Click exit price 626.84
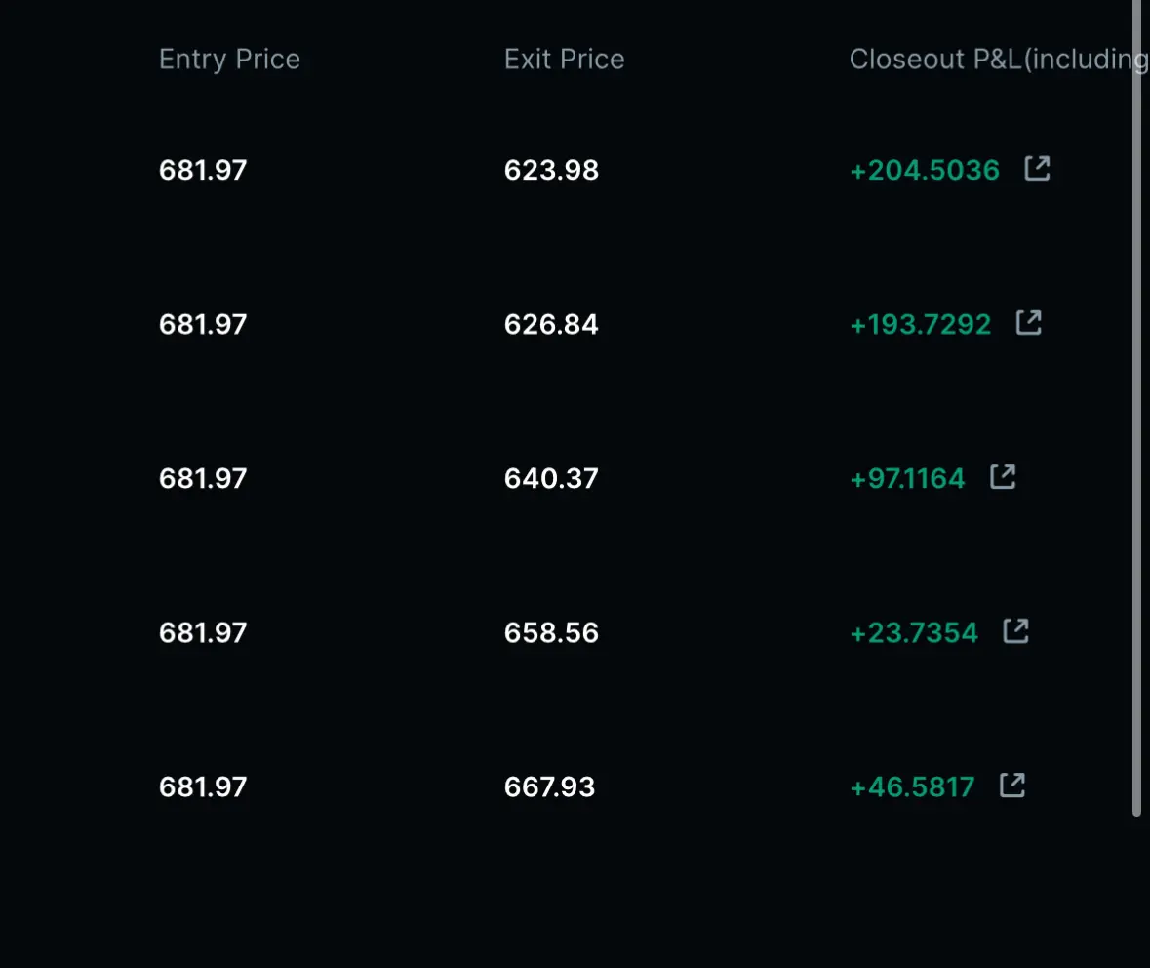Image resolution: width=1150 pixels, height=968 pixels. point(551,325)
